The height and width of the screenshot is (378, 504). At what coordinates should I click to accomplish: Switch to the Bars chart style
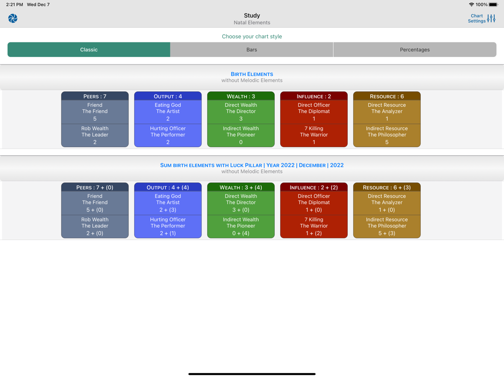(251, 49)
